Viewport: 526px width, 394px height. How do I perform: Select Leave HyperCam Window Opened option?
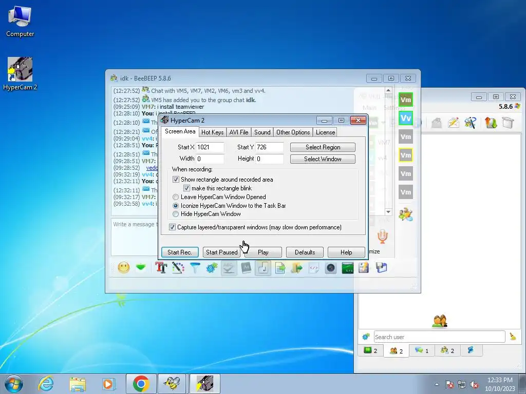point(176,197)
